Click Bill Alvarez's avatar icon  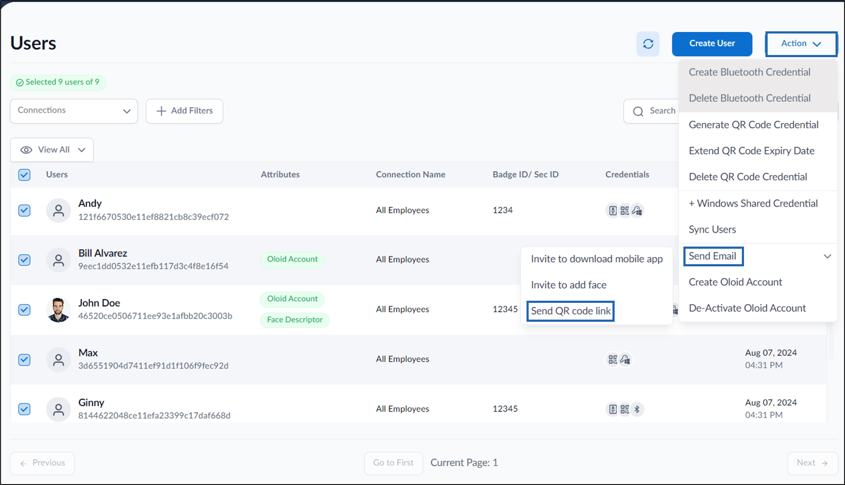(x=58, y=260)
